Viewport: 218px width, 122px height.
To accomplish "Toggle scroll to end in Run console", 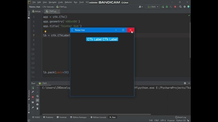I will tap(37, 100).
